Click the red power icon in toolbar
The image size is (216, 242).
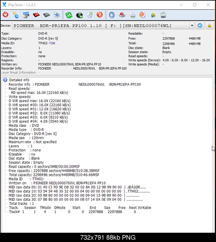point(6,15)
